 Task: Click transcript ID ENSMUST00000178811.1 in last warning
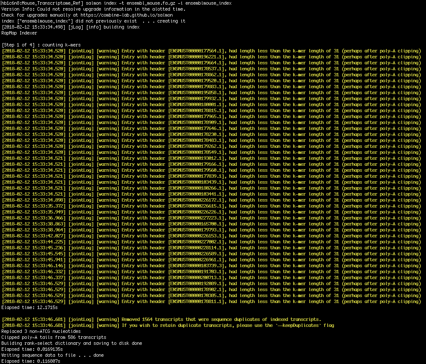(195, 301)
